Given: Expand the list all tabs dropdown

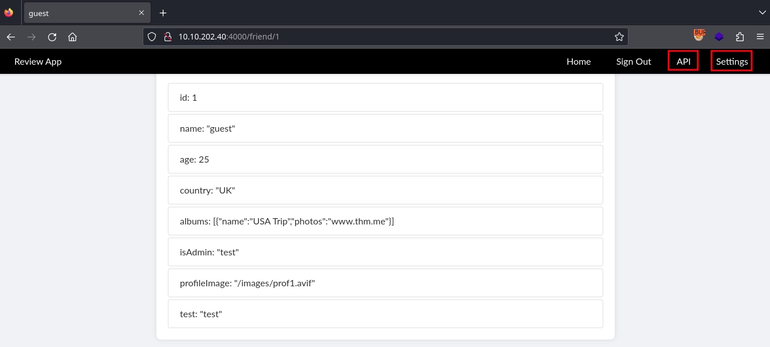Looking at the screenshot, I should coord(761,13).
